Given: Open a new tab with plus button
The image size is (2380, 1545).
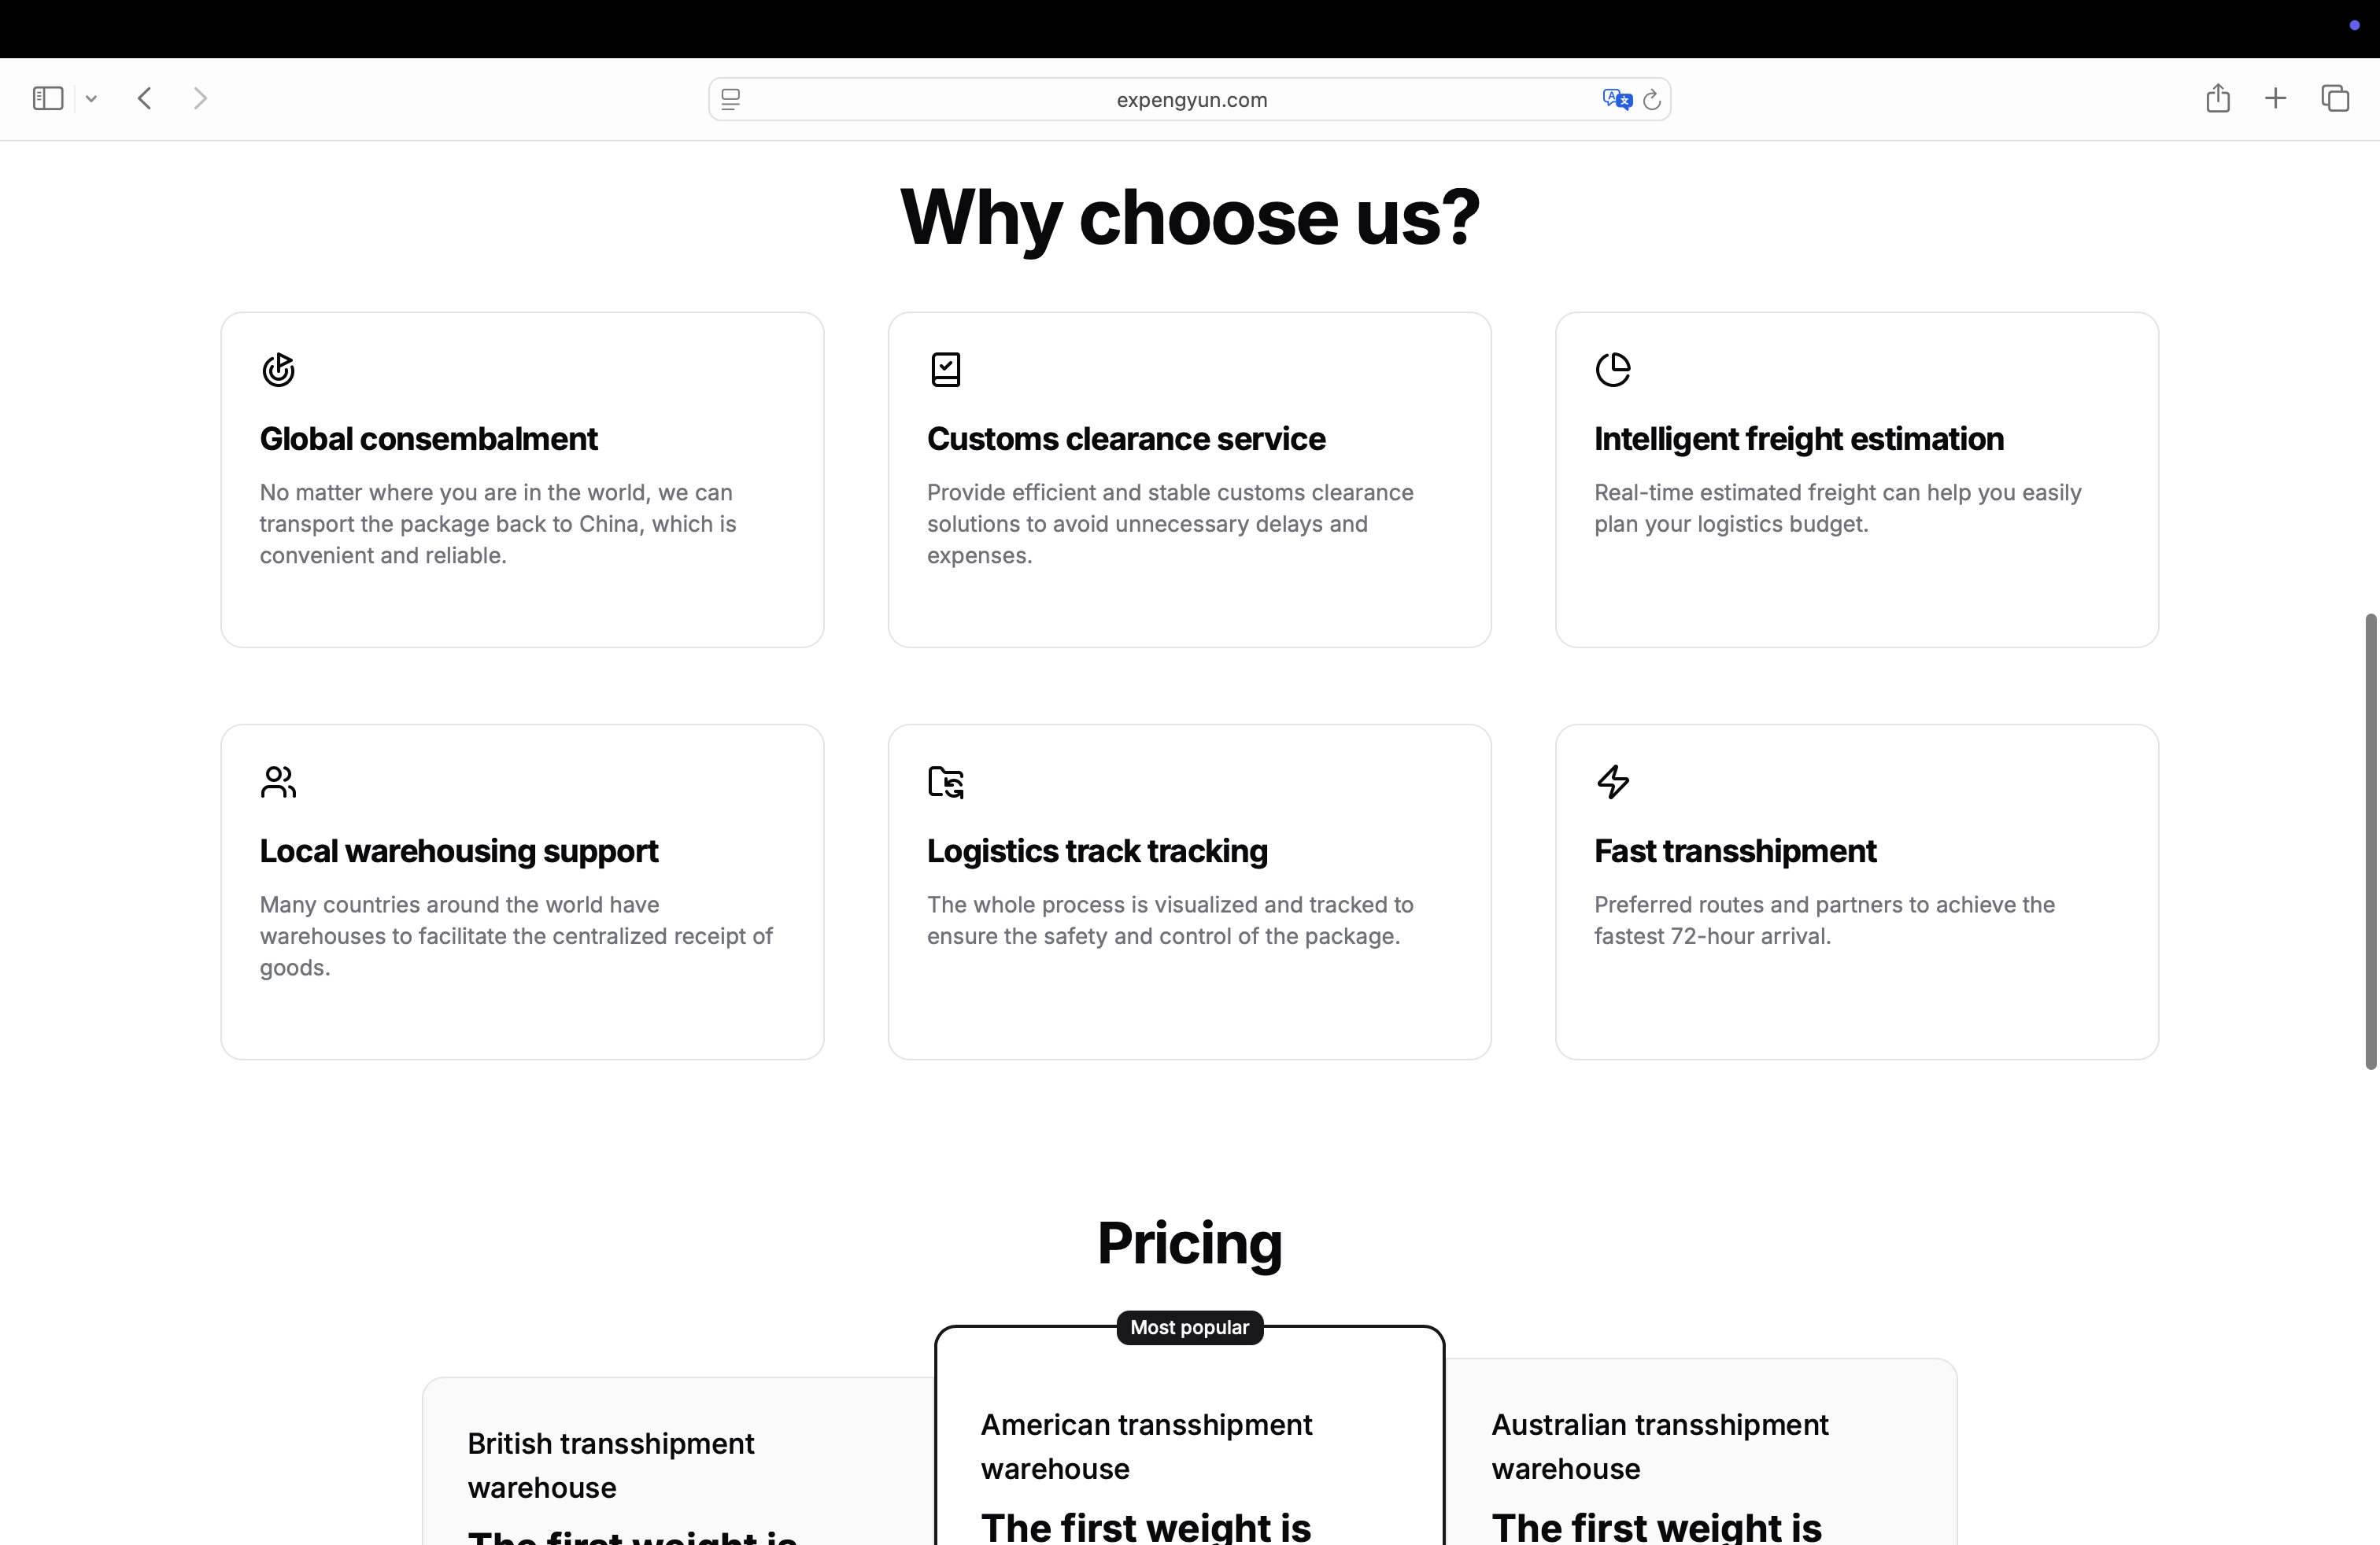Looking at the screenshot, I should pyautogui.click(x=2275, y=98).
